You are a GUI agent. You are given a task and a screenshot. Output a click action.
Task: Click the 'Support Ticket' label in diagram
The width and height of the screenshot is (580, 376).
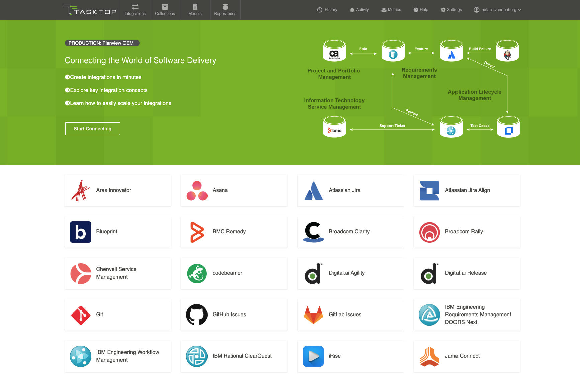tap(392, 126)
